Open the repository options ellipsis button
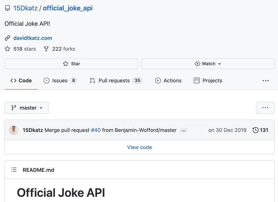The image size is (278, 202). pyautogui.click(x=265, y=108)
